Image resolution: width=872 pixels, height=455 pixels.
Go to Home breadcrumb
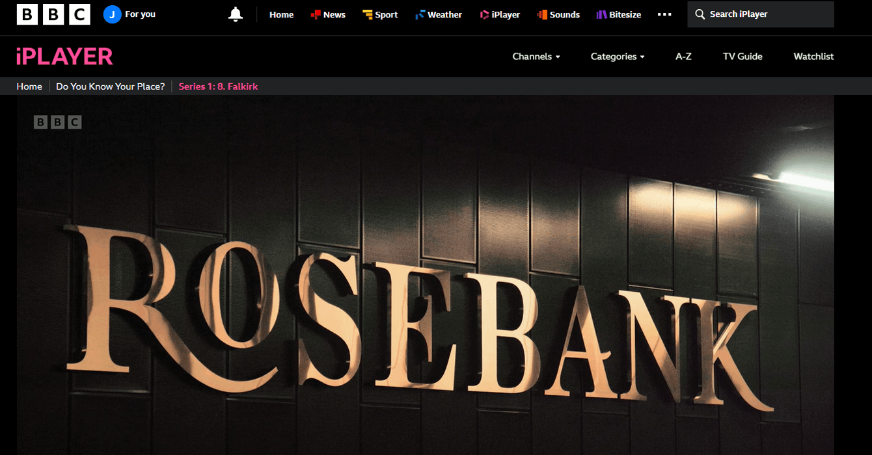[x=29, y=86]
